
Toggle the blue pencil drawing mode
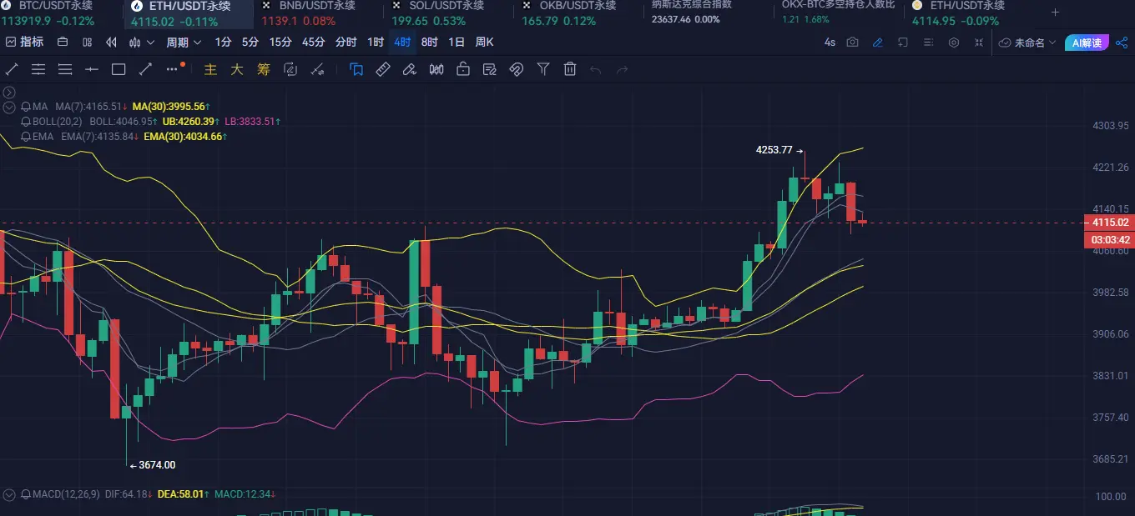click(x=877, y=42)
